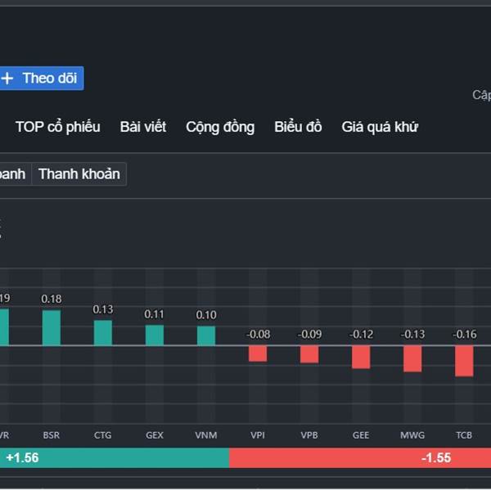Click the green GEX bar

coord(155,335)
